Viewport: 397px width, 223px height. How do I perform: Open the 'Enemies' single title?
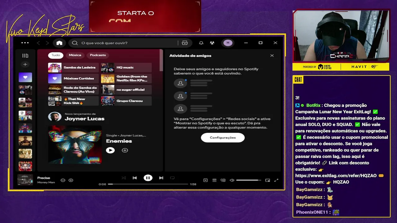tap(119, 141)
